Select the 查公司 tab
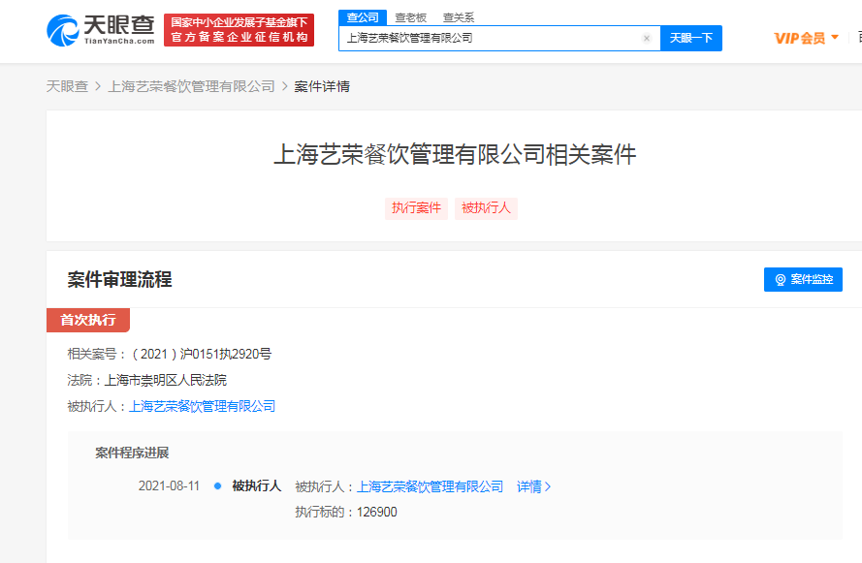Viewport: 862px width, 563px height. pyautogui.click(x=363, y=17)
